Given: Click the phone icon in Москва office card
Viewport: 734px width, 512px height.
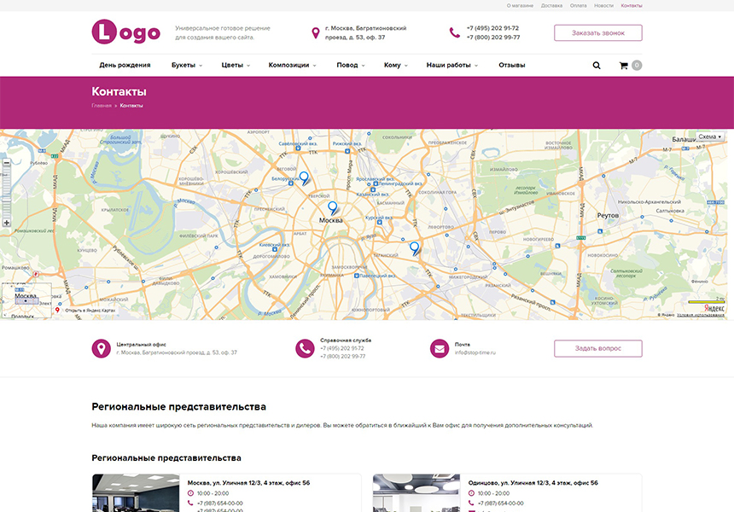Looking at the screenshot, I should (x=190, y=503).
